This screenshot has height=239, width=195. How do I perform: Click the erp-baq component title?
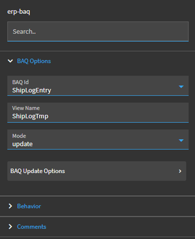coord(18,12)
